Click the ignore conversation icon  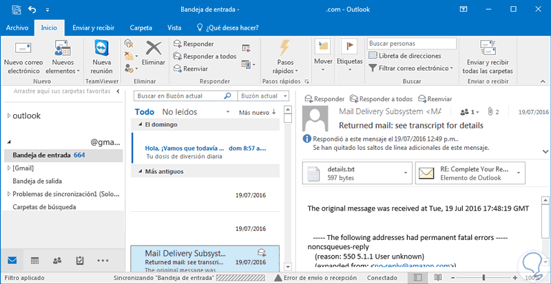[129, 44]
